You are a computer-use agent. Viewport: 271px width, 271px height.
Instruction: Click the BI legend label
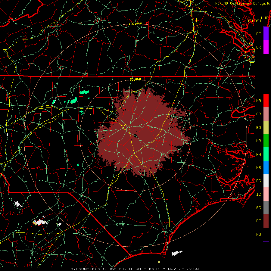[x=258, y=221]
